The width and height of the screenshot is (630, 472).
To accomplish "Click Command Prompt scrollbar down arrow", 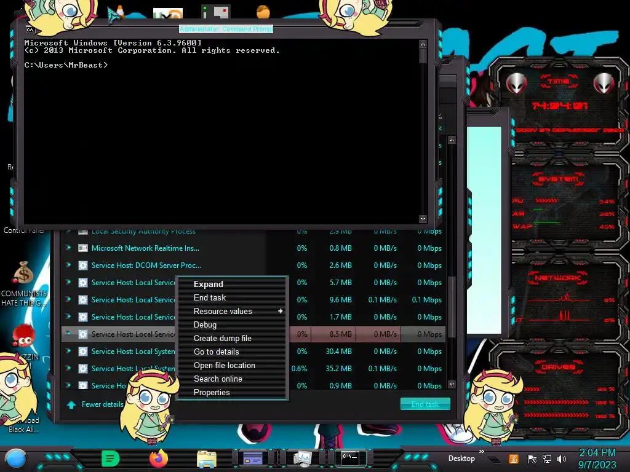I will click(423, 219).
